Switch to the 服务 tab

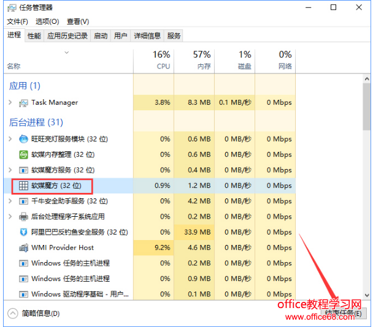(174, 36)
